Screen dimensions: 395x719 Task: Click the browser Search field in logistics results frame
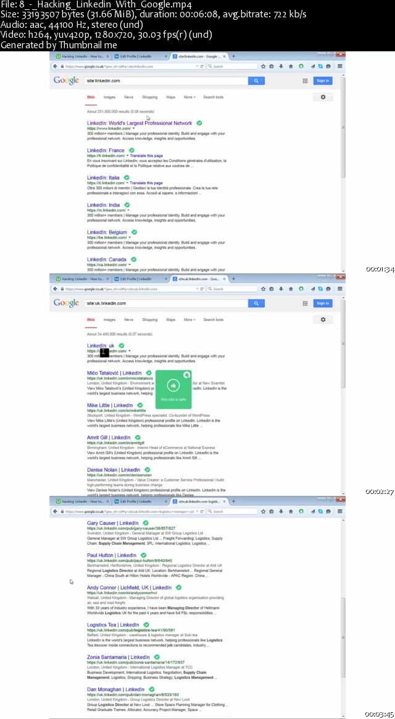click(232, 511)
